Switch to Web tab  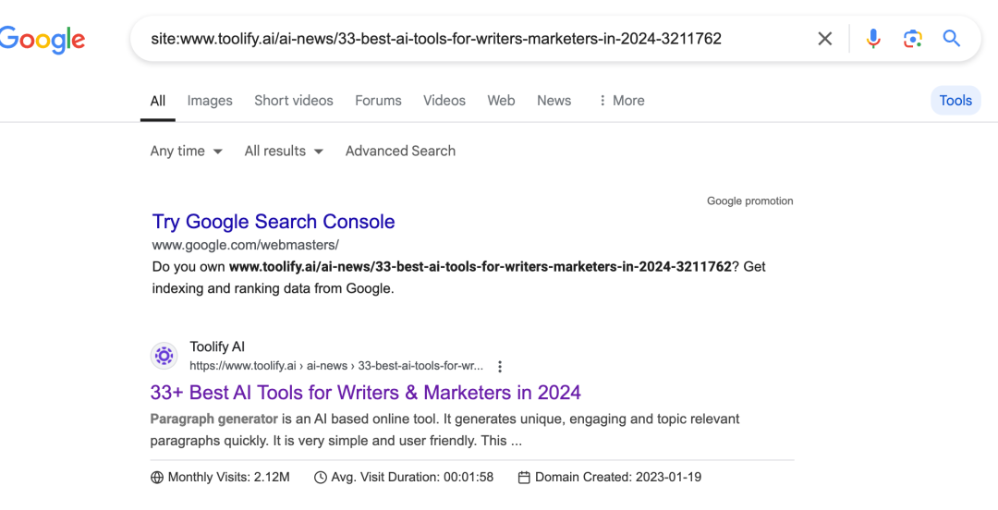point(501,101)
